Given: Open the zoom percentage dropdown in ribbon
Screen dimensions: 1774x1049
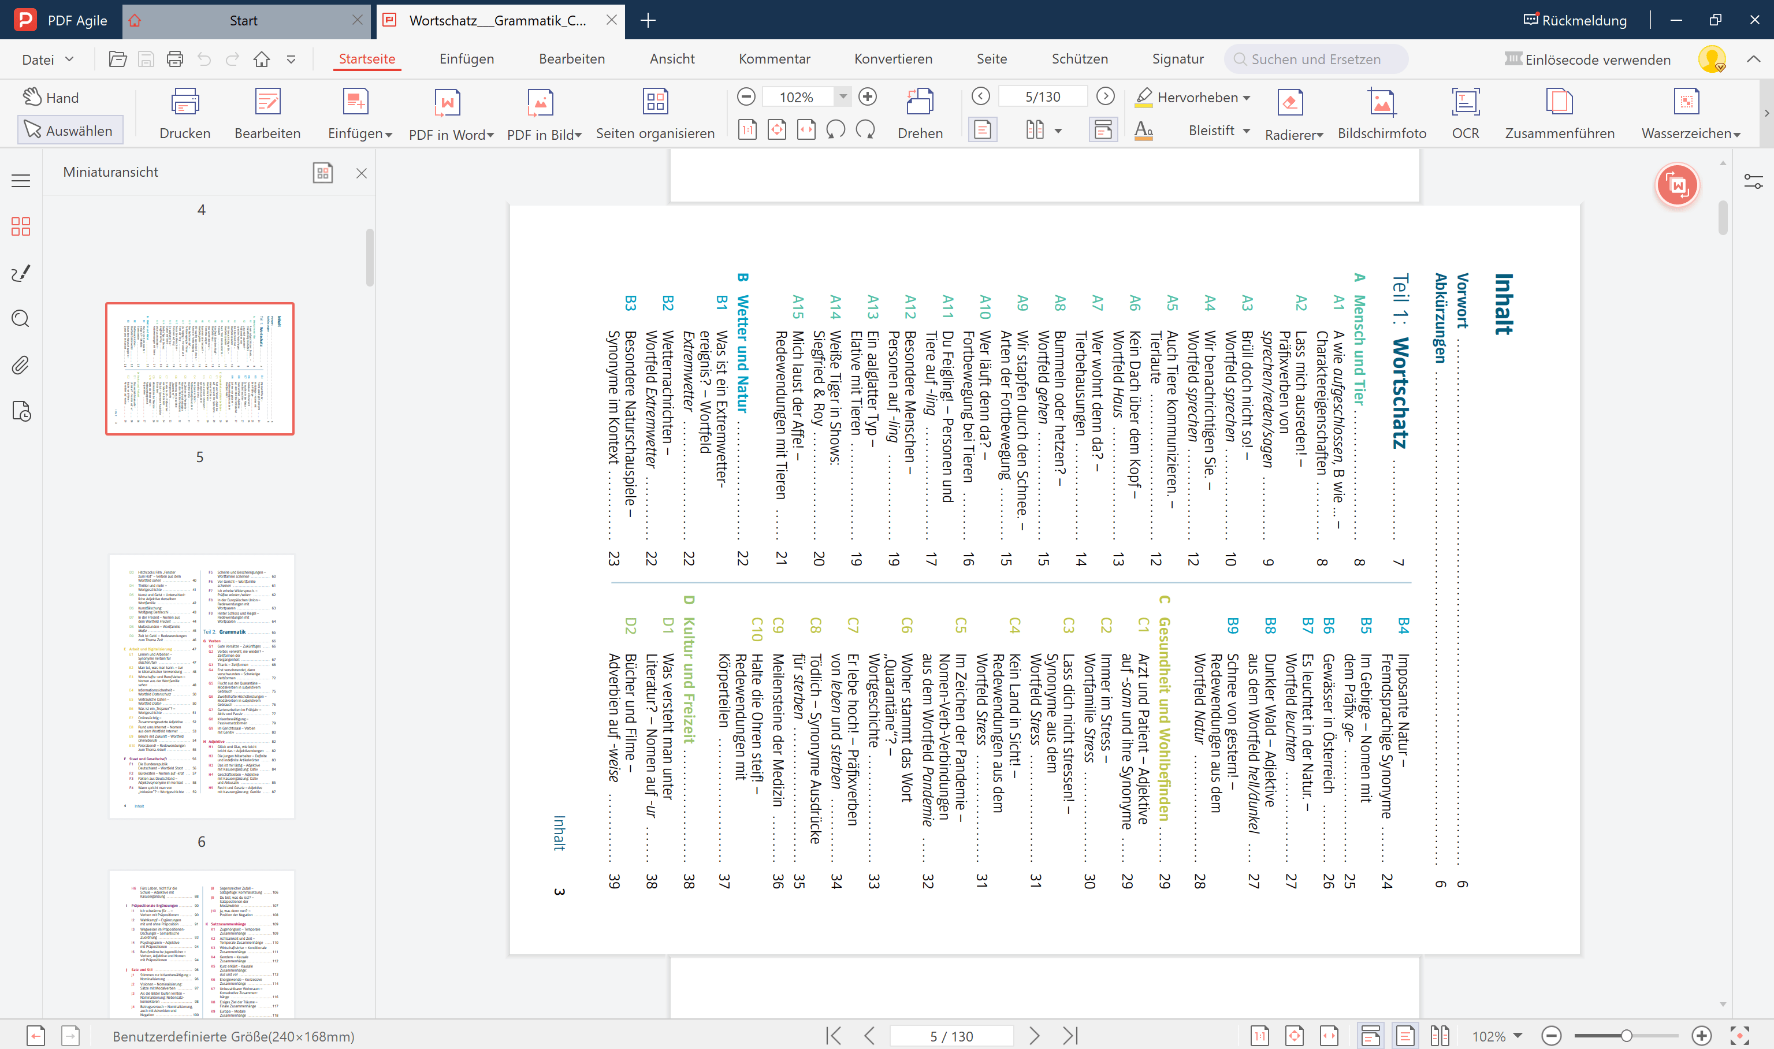Looking at the screenshot, I should pos(842,97).
